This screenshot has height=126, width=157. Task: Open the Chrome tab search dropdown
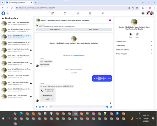click(x=3, y=3)
